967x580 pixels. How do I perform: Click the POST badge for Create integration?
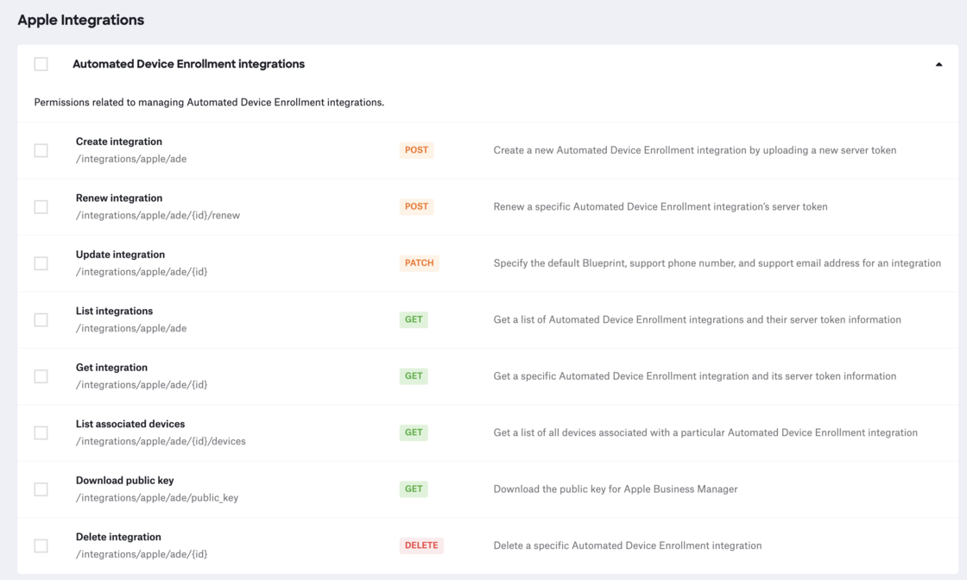[x=416, y=149]
